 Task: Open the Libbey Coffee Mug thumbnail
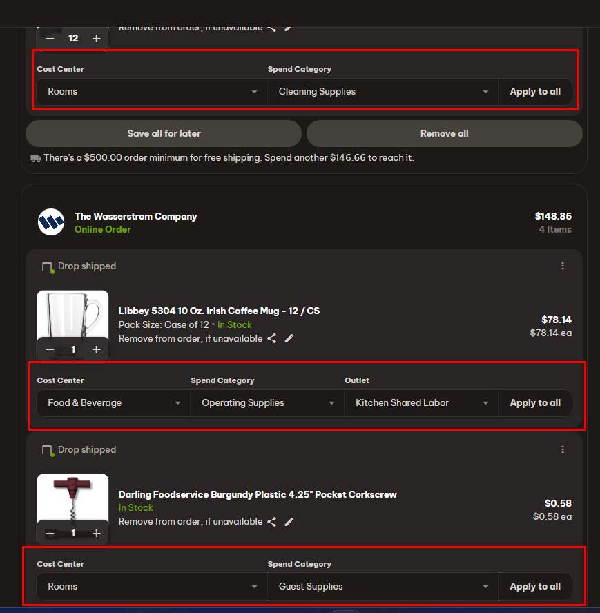[72, 314]
